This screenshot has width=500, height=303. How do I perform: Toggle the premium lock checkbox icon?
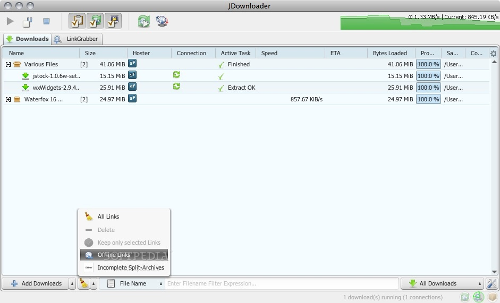tap(113, 21)
